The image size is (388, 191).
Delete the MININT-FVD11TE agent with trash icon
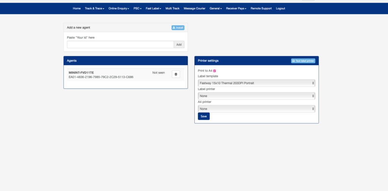176,74
